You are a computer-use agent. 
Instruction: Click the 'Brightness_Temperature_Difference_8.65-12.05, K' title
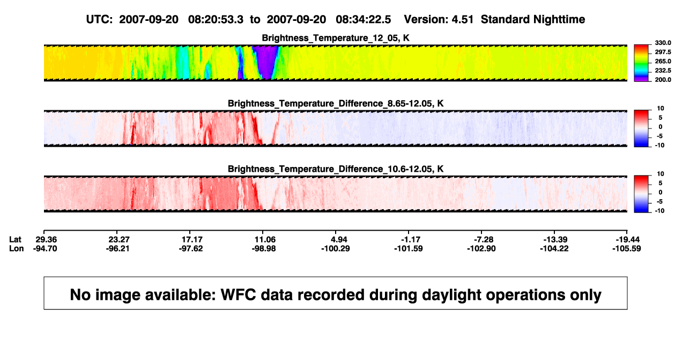coord(336,103)
